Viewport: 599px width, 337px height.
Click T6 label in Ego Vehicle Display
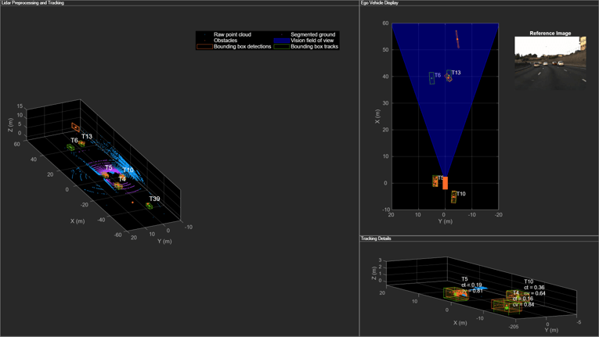pyautogui.click(x=438, y=75)
